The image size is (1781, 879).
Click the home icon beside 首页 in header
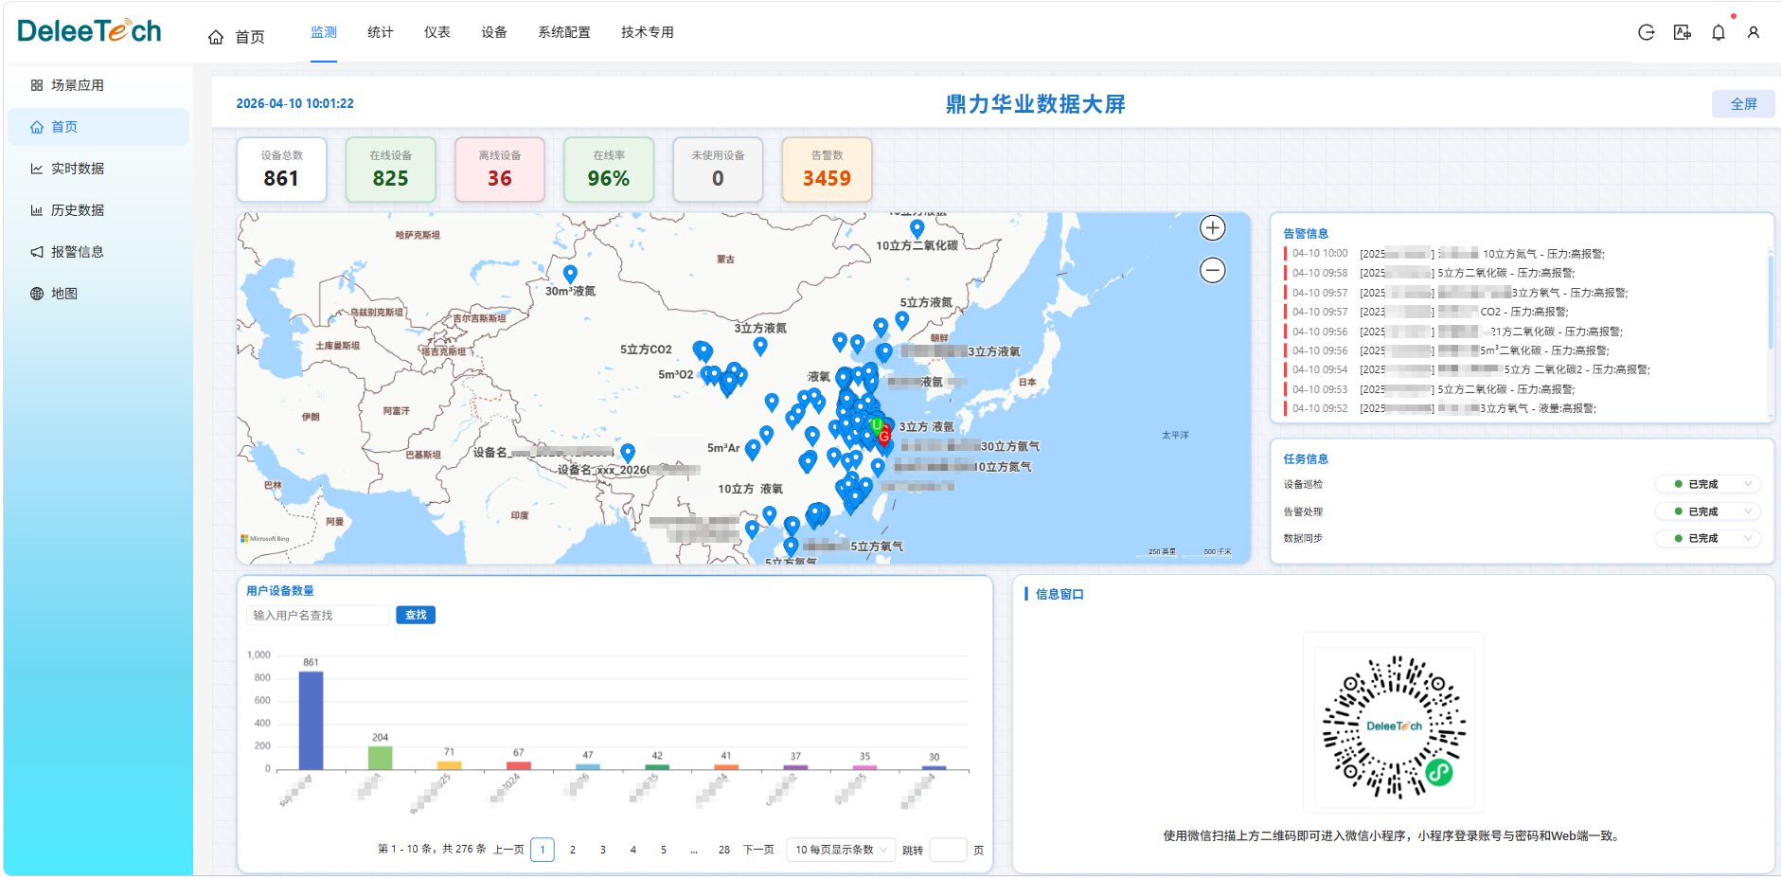point(216,37)
